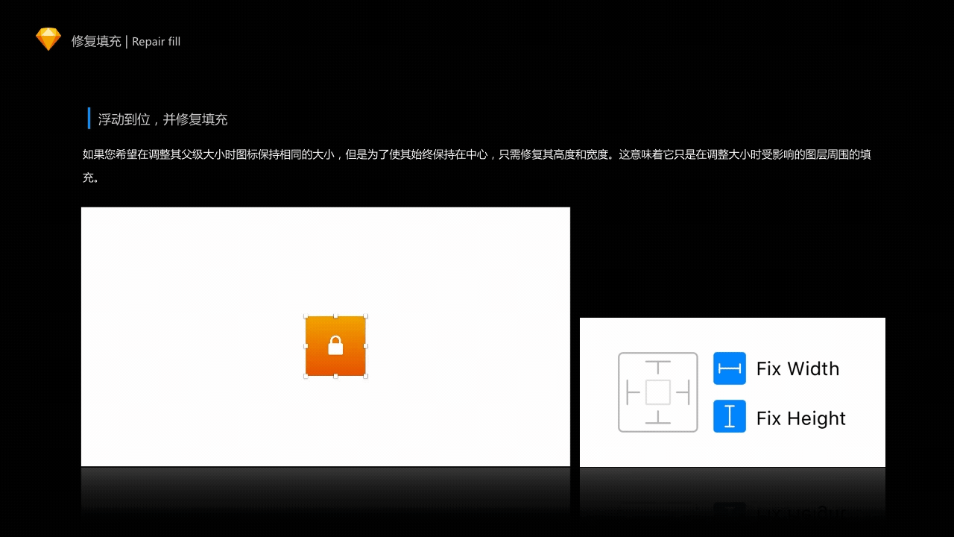Click the blue accent bar beside the heading
The height and width of the screenshot is (537, 954).
pyautogui.click(x=89, y=118)
